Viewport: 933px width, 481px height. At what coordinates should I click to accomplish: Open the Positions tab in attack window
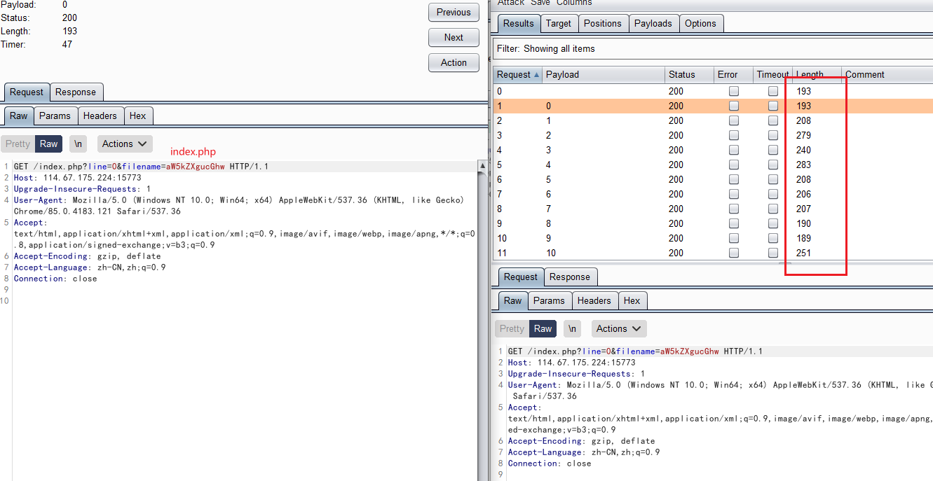pos(603,23)
